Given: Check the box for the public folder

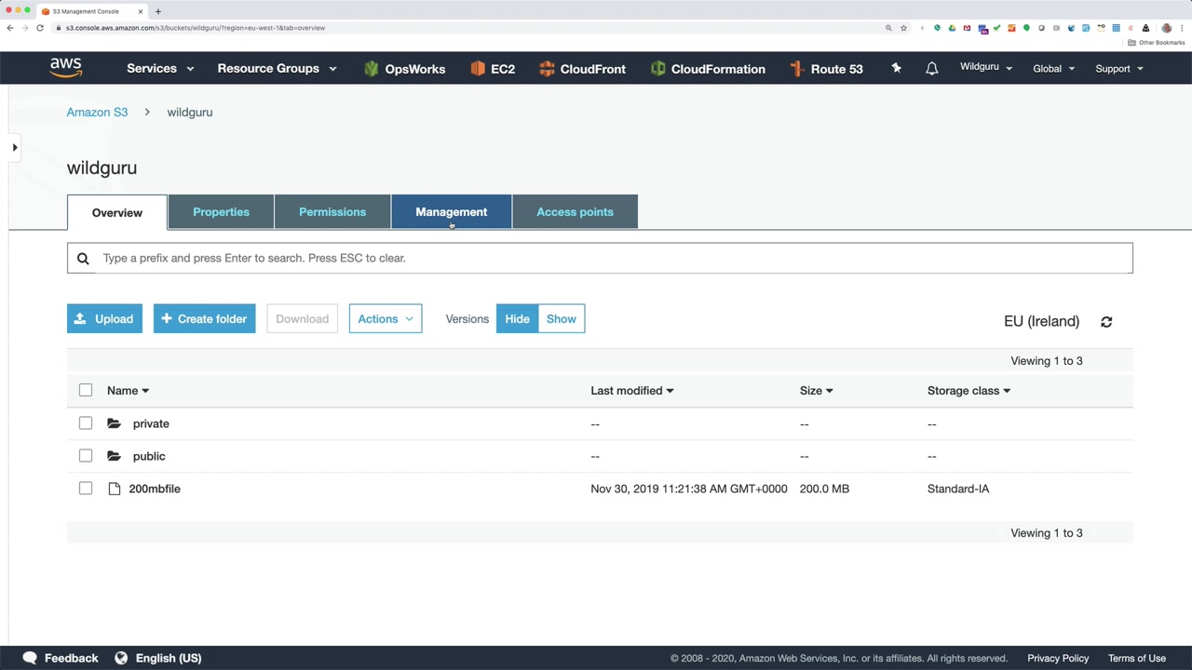Looking at the screenshot, I should click(x=86, y=456).
